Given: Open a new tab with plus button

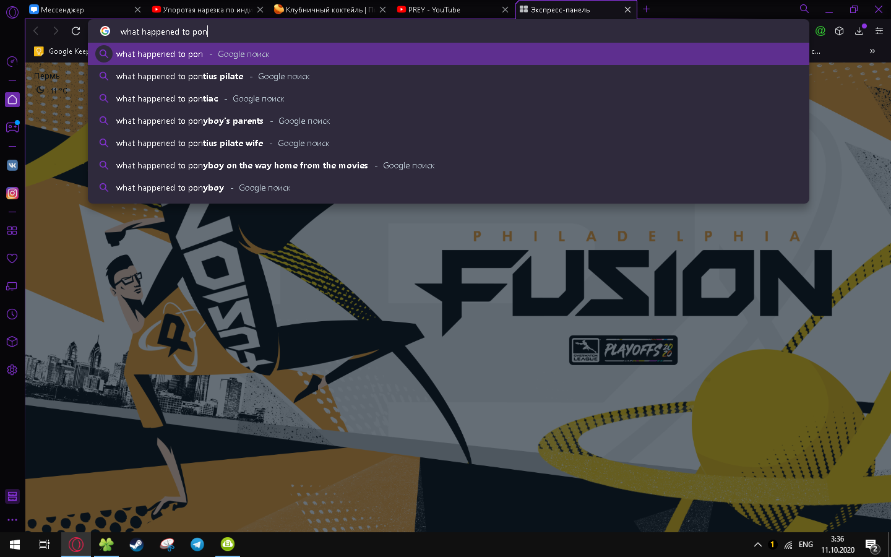Looking at the screenshot, I should click(x=647, y=9).
